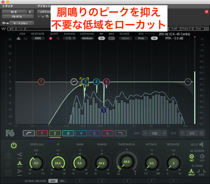The image size is (210, 184).
Task: Select the high-pass filter node on graph
Action: tap(74, 82)
